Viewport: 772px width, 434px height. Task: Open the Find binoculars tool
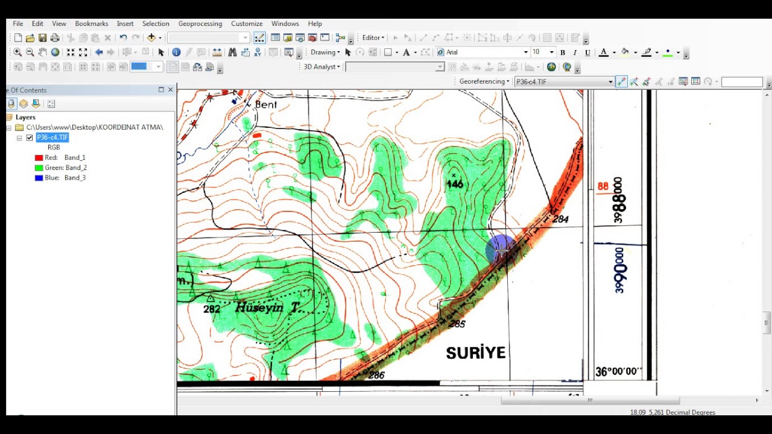point(232,52)
